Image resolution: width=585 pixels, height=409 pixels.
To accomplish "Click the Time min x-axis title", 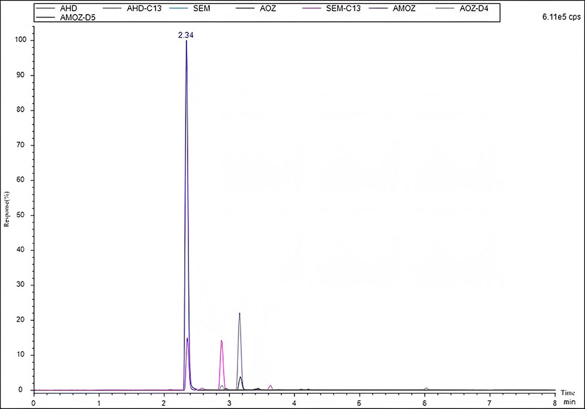I will coord(568,396).
